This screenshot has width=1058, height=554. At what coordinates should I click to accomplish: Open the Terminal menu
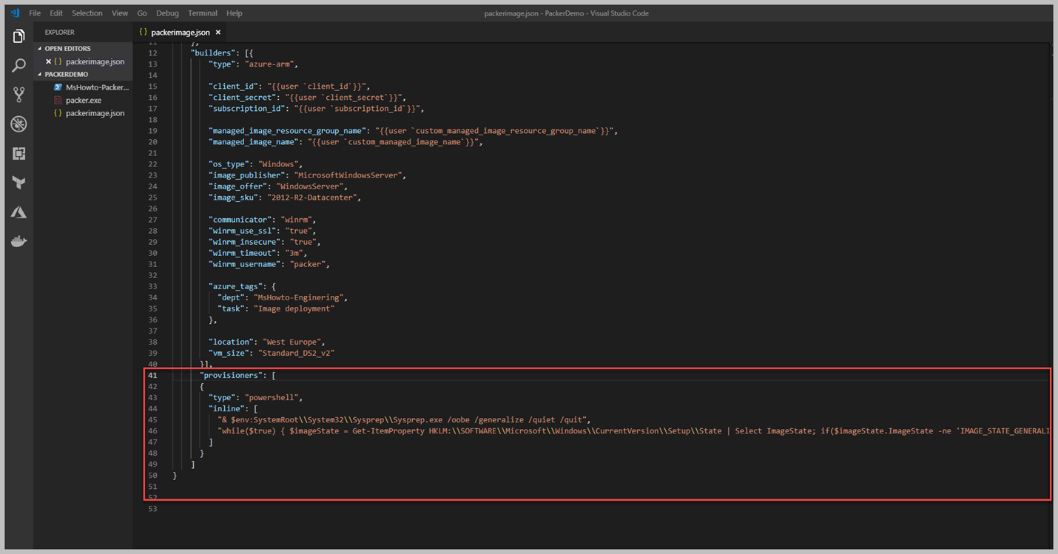tap(203, 13)
